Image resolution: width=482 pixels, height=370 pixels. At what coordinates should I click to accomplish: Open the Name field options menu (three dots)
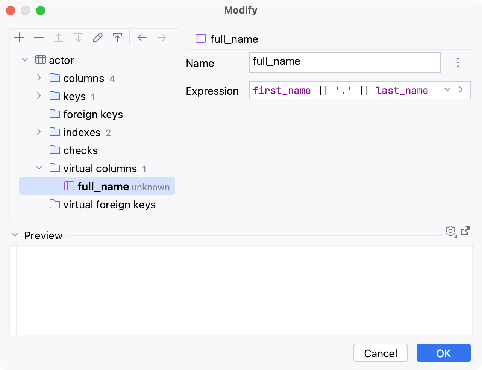[x=458, y=63]
